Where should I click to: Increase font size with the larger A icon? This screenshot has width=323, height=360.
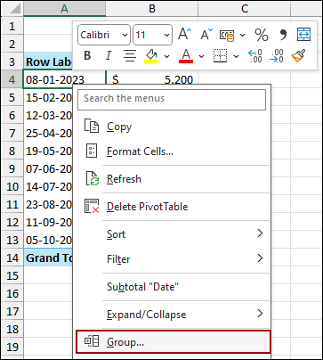click(185, 35)
